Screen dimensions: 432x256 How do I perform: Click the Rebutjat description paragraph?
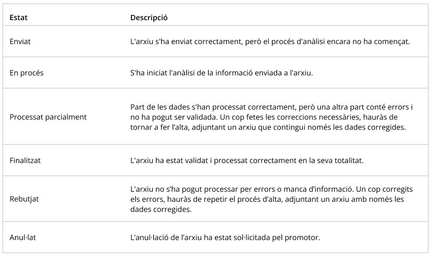click(x=271, y=199)
